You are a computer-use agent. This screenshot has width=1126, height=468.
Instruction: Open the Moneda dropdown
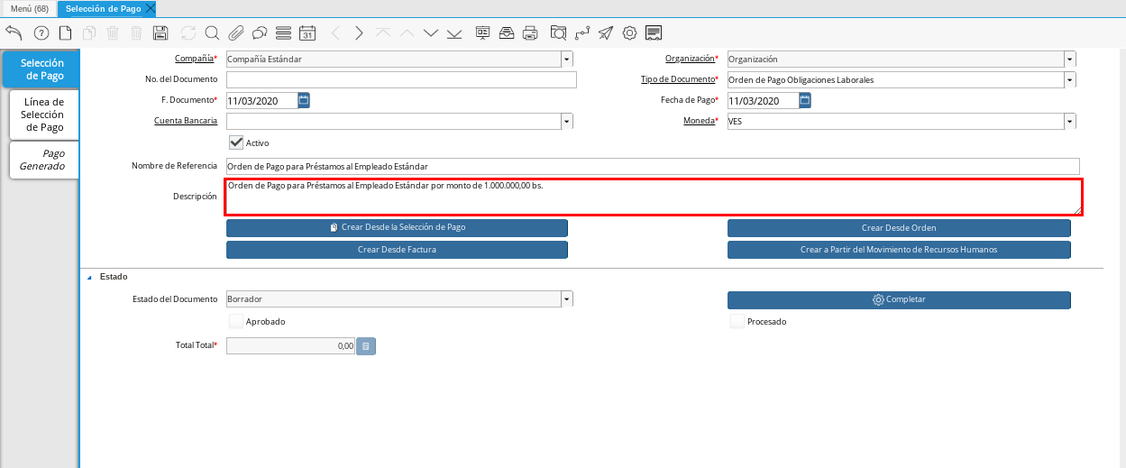point(1069,121)
